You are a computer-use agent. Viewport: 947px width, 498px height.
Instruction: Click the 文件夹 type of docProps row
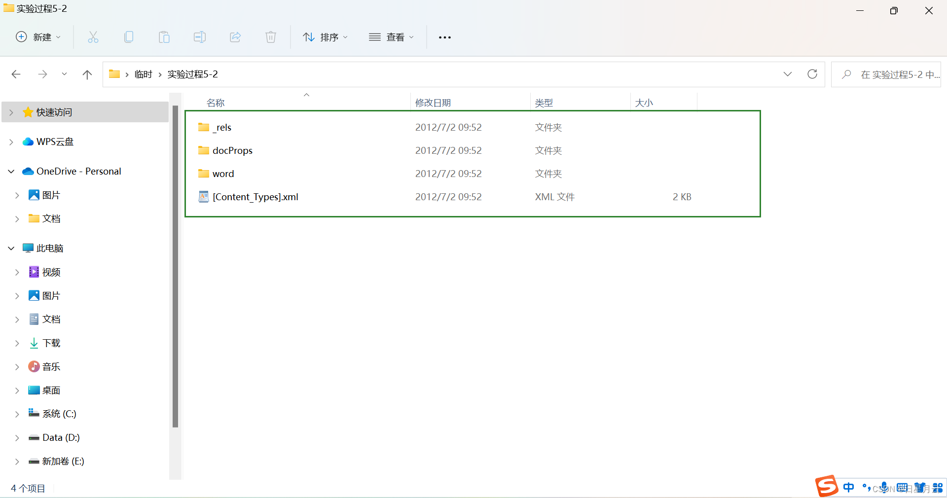(x=548, y=150)
